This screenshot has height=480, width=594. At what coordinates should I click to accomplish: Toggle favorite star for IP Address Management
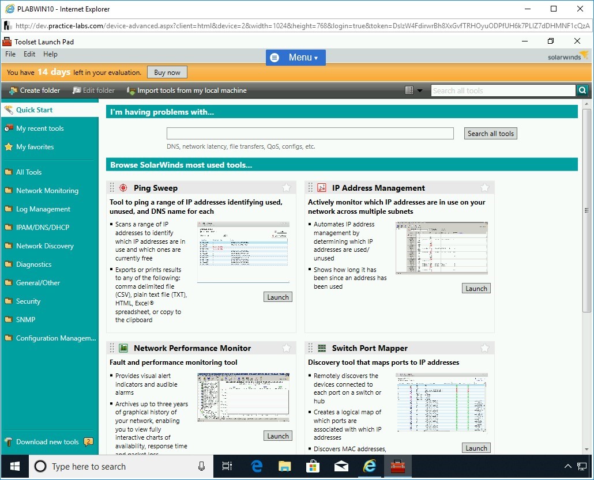pos(484,188)
